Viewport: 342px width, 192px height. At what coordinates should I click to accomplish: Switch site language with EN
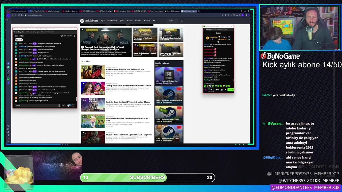[154, 21]
